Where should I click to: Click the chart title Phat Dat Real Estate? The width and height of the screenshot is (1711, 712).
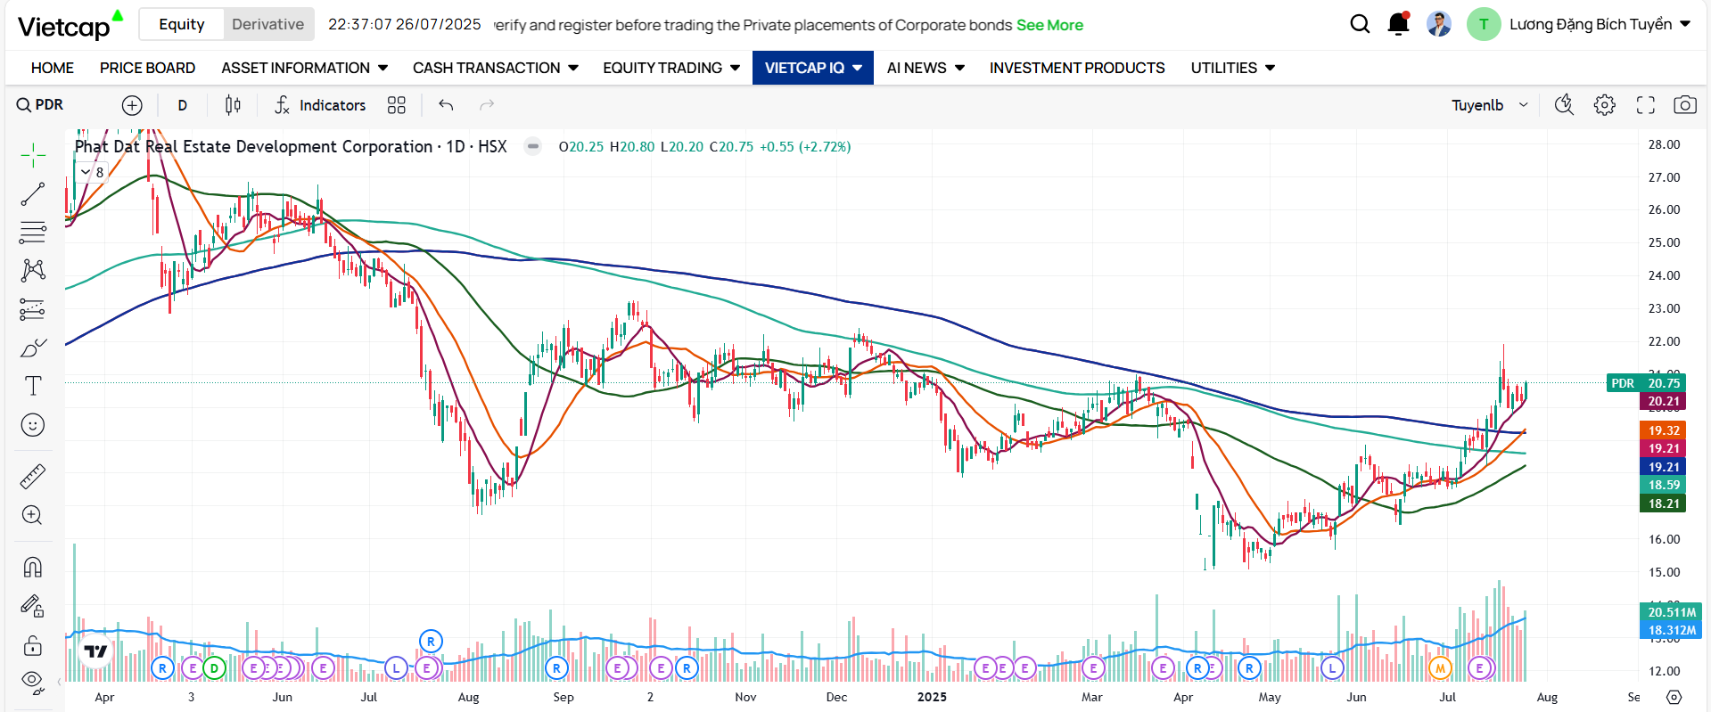click(291, 146)
